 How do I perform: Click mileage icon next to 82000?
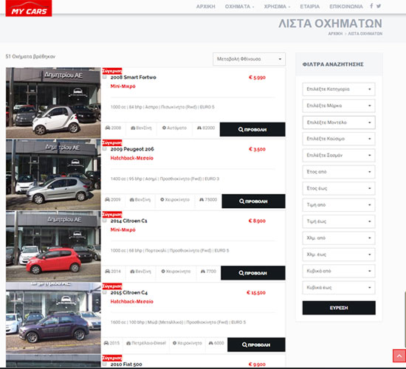pos(199,128)
